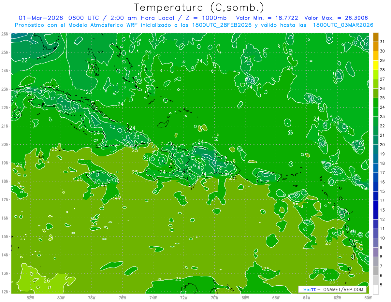Image resolution: width=391 pixels, height=302 pixels.
Task: Click the 'Valor Min. = 18.7722' value
Action: [267, 18]
